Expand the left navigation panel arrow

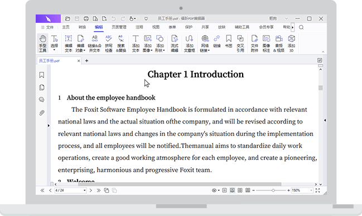tap(49, 126)
